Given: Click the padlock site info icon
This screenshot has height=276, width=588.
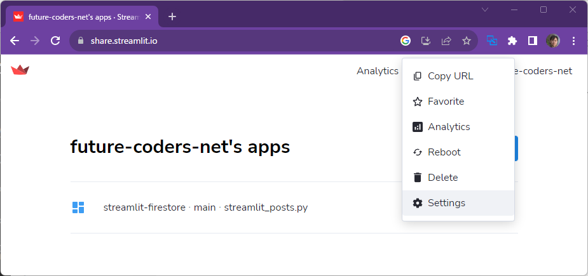Looking at the screenshot, I should point(80,41).
